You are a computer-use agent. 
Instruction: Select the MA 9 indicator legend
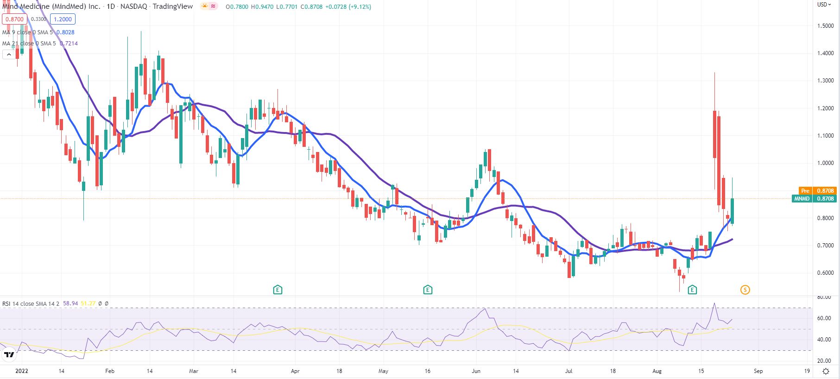(28, 32)
